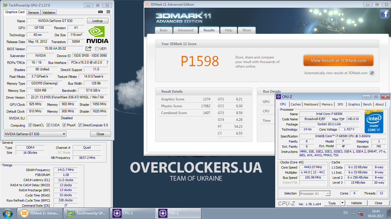The image size is (391, 219).
Task: Open the NVIDIA GeForce GT 630 GPU dropdown
Action: 35,134
